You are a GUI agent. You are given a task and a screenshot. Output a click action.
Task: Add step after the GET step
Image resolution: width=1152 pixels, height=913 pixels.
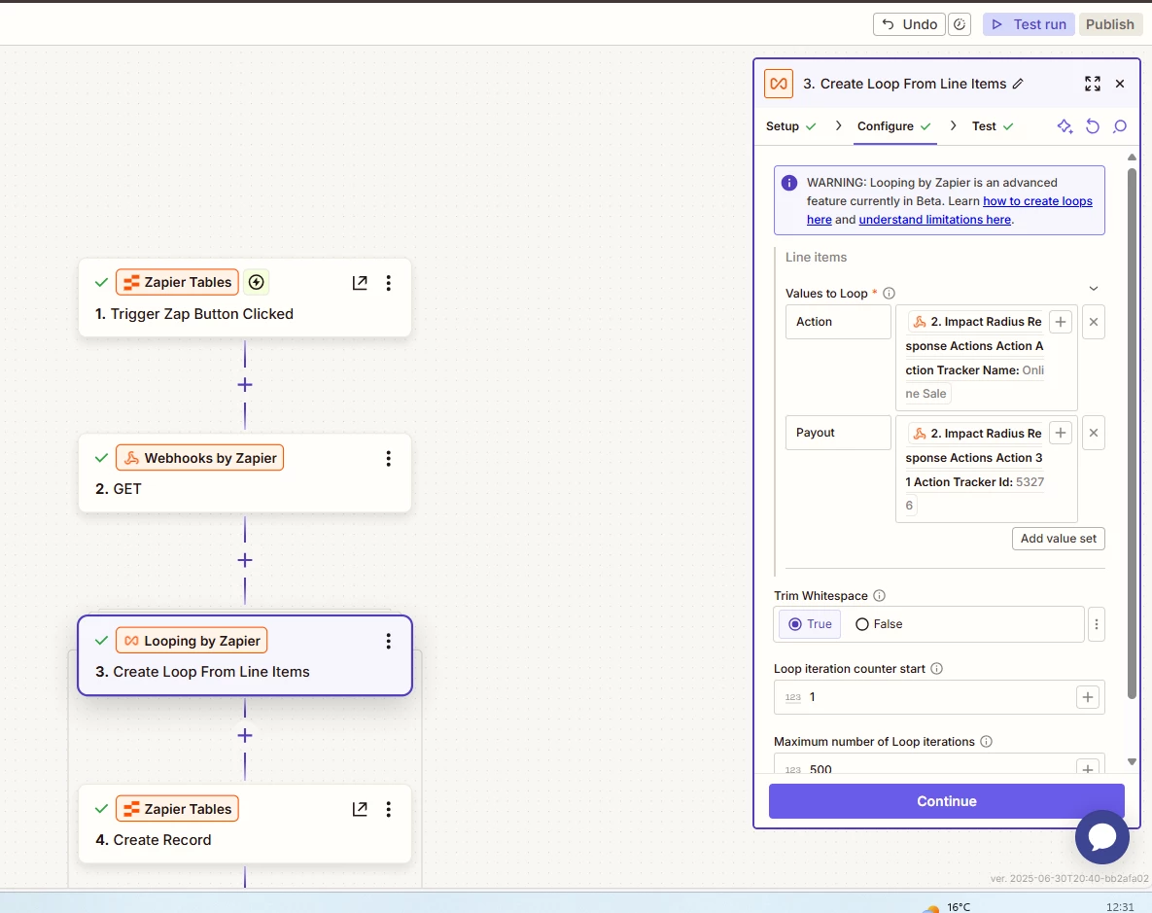coord(245,561)
